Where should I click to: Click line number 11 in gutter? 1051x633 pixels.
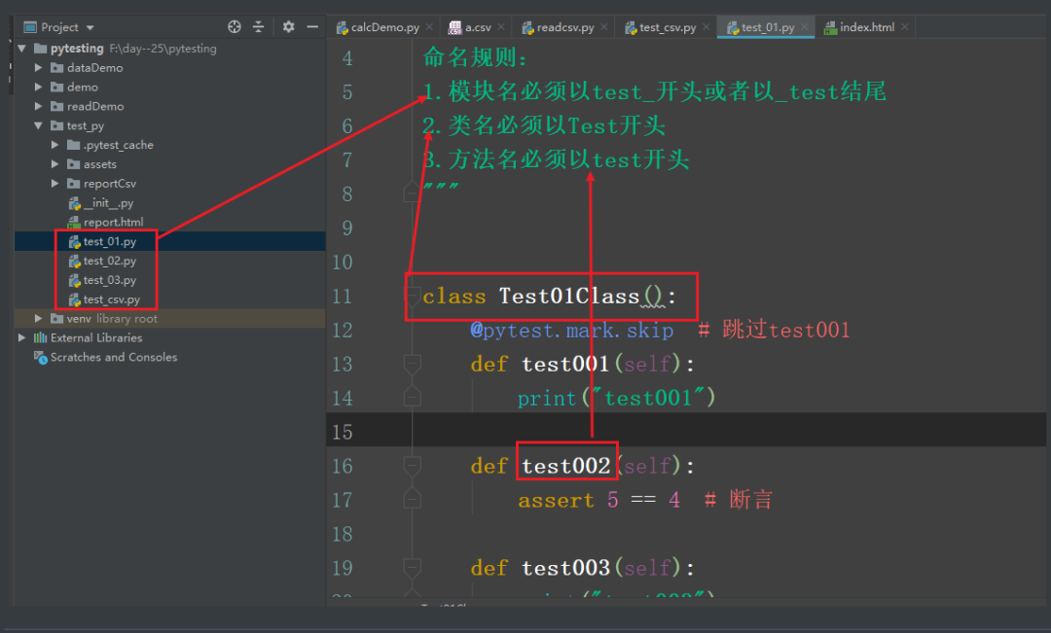(x=342, y=296)
